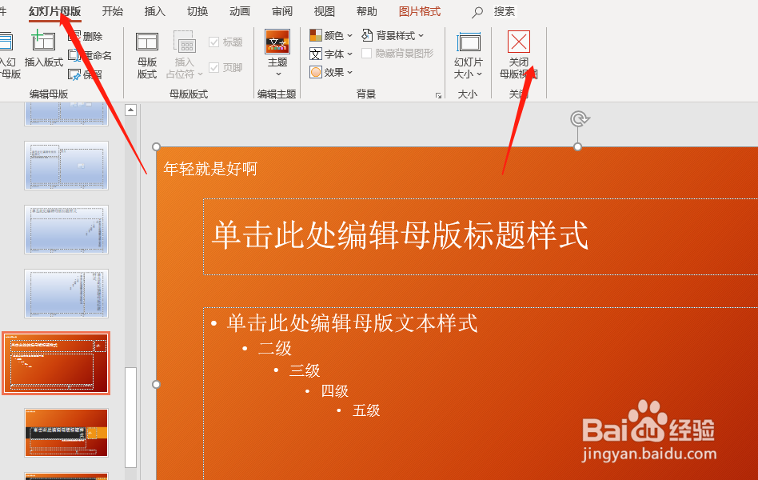Open the 字体 theme fonts dropdown
Viewport: 758px width, 480px height.
pyautogui.click(x=330, y=54)
